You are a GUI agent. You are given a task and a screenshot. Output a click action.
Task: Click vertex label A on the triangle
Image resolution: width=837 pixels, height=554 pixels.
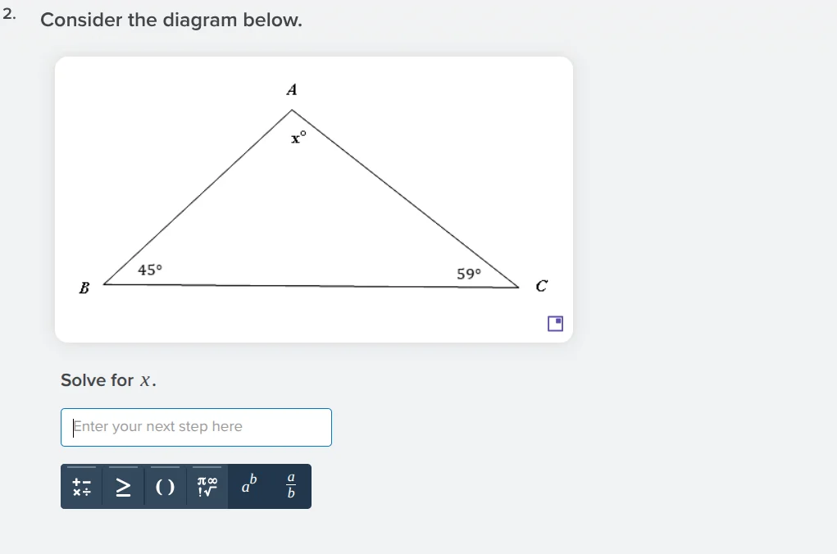coord(291,90)
